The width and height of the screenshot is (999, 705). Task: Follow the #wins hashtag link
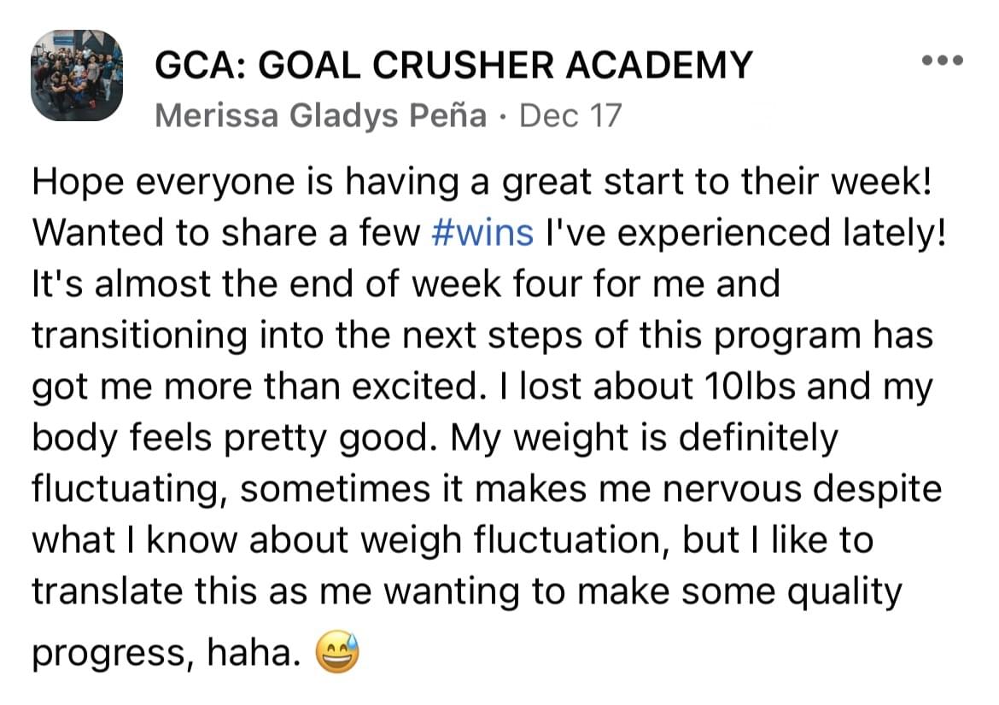point(482,232)
